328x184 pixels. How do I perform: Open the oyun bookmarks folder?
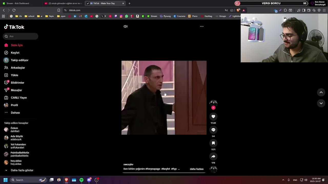pyautogui.click(x=61, y=16)
